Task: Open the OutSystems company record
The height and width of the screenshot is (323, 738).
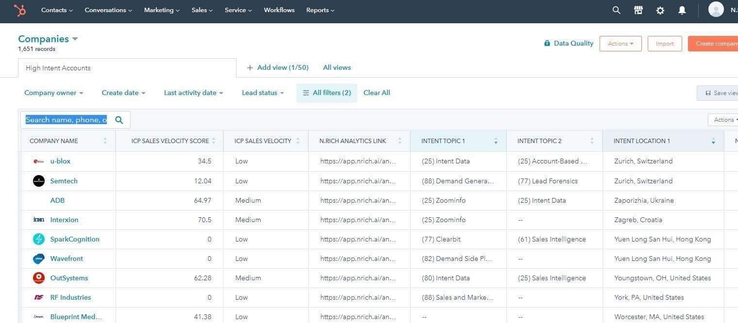Action: 69,278
